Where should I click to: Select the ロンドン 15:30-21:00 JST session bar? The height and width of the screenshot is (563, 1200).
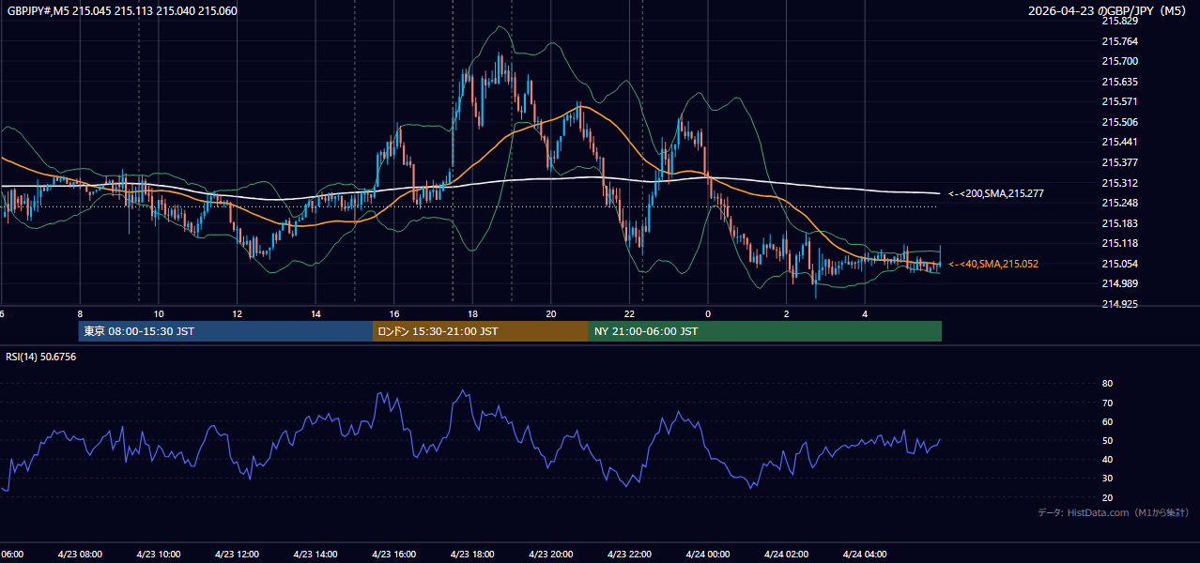click(481, 331)
